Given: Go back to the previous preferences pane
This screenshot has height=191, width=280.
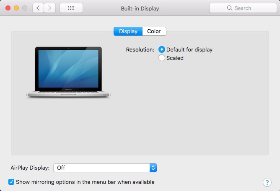Looking at the screenshot, I should point(38,8).
